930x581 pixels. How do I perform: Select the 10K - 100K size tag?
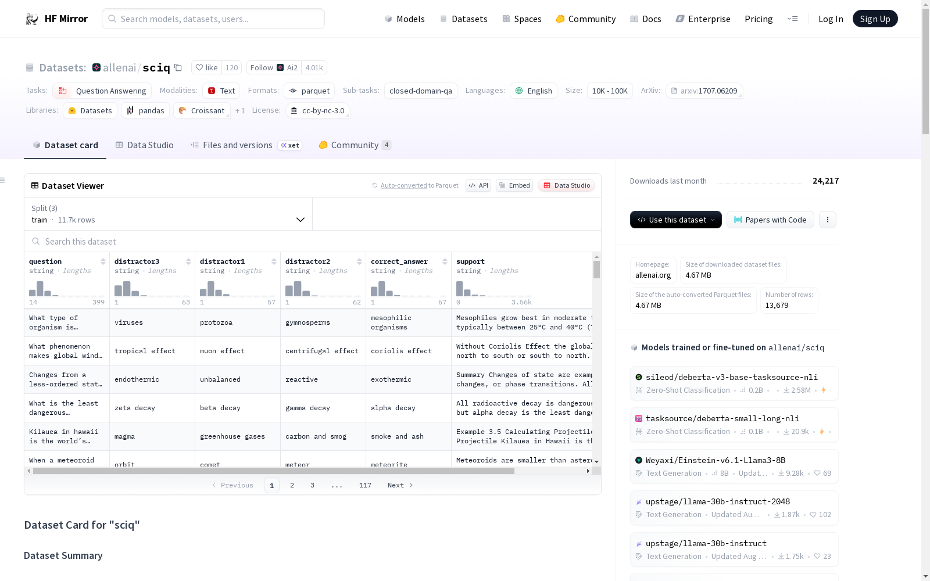(x=610, y=91)
